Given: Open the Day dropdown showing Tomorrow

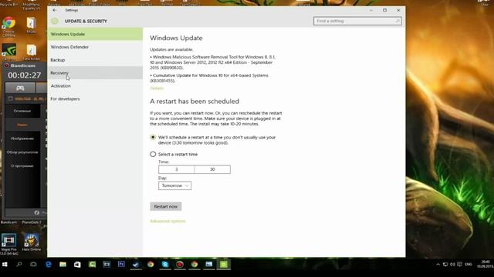Looking at the screenshot, I should [174, 185].
